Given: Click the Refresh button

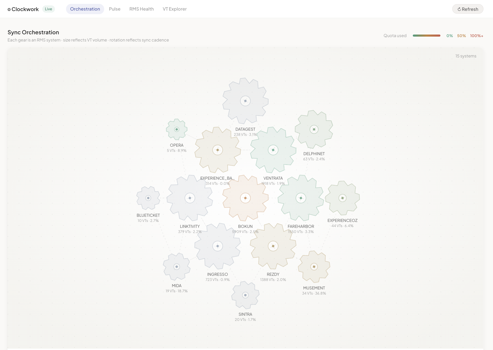Looking at the screenshot, I should [468, 9].
